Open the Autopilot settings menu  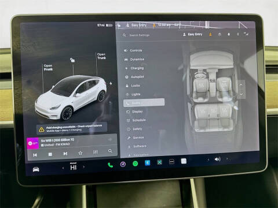click(x=134, y=77)
